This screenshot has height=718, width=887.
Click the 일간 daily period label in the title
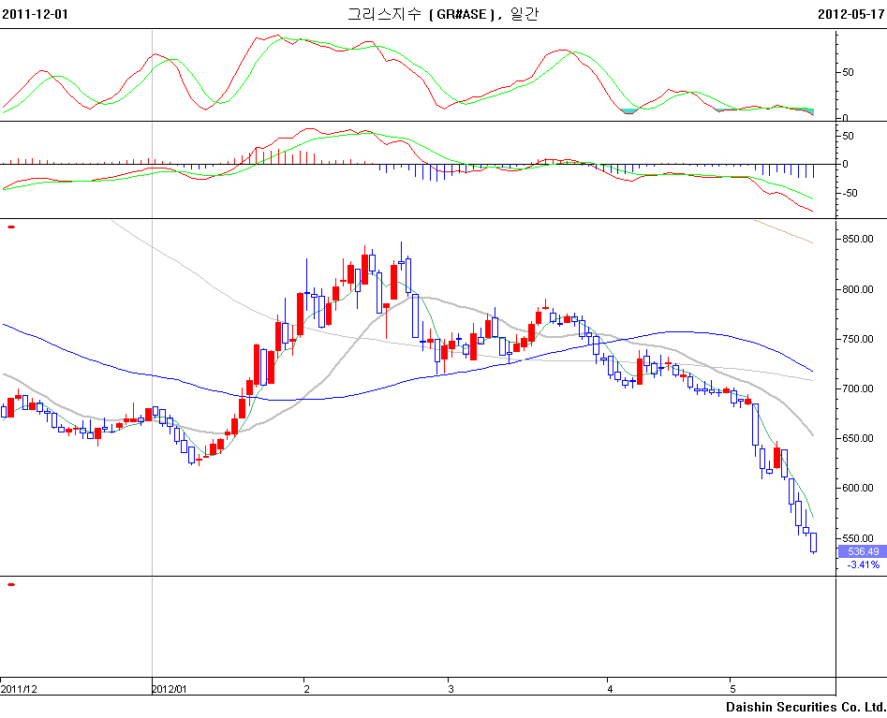(x=525, y=14)
